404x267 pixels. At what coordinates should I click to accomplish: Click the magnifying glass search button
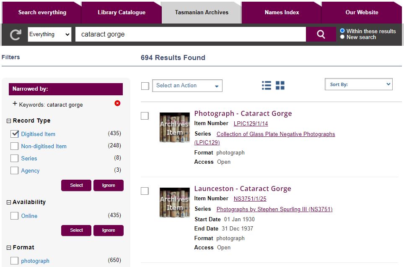point(321,34)
